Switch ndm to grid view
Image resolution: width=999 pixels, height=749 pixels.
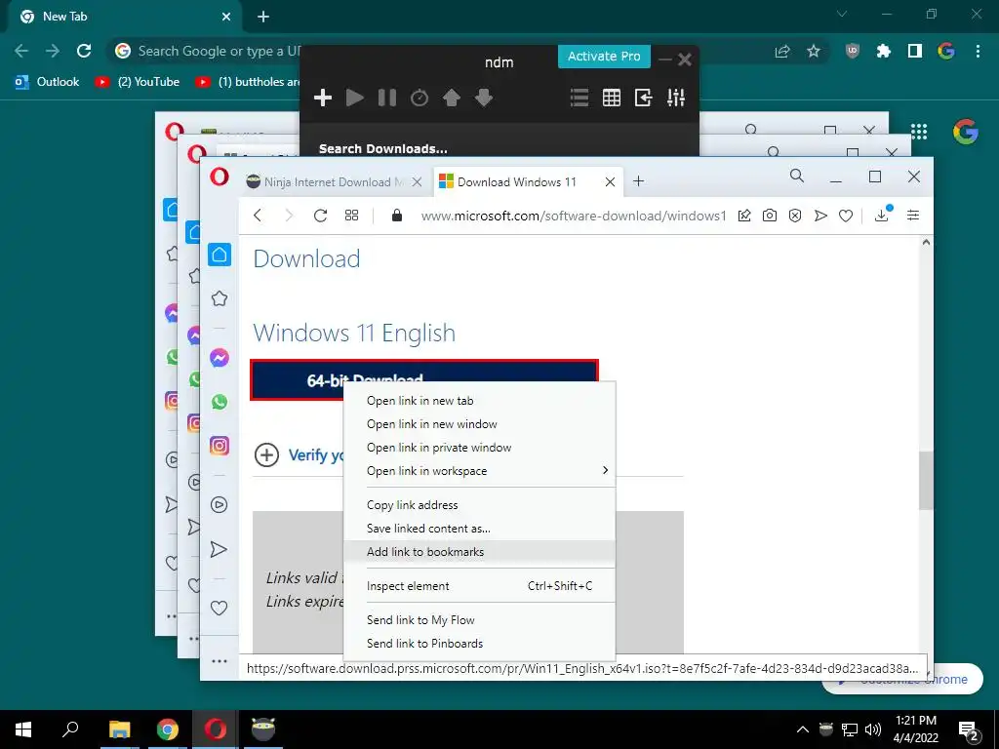pos(612,98)
